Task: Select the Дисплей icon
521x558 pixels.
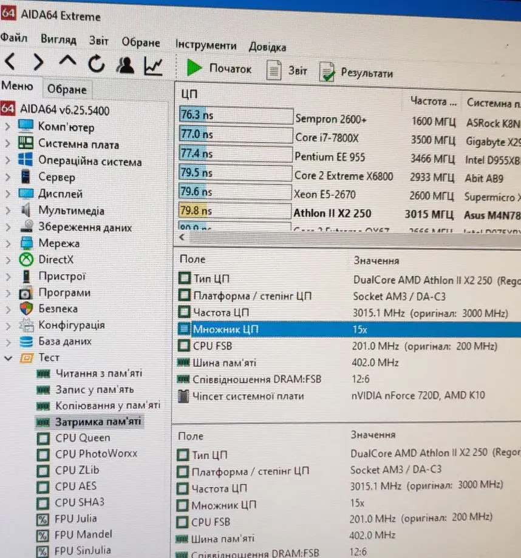Action: pyautogui.click(x=26, y=193)
